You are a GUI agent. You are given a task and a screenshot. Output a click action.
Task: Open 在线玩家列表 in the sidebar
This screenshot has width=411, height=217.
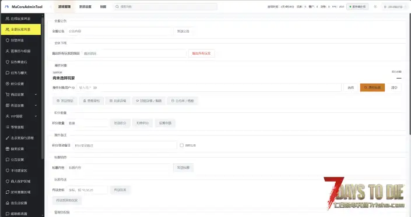pos(21,19)
